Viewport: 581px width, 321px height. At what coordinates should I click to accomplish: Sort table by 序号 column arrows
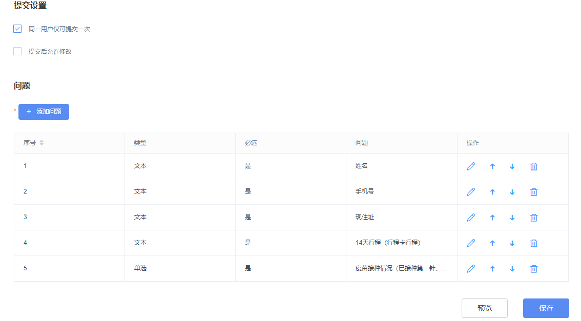[x=42, y=143]
